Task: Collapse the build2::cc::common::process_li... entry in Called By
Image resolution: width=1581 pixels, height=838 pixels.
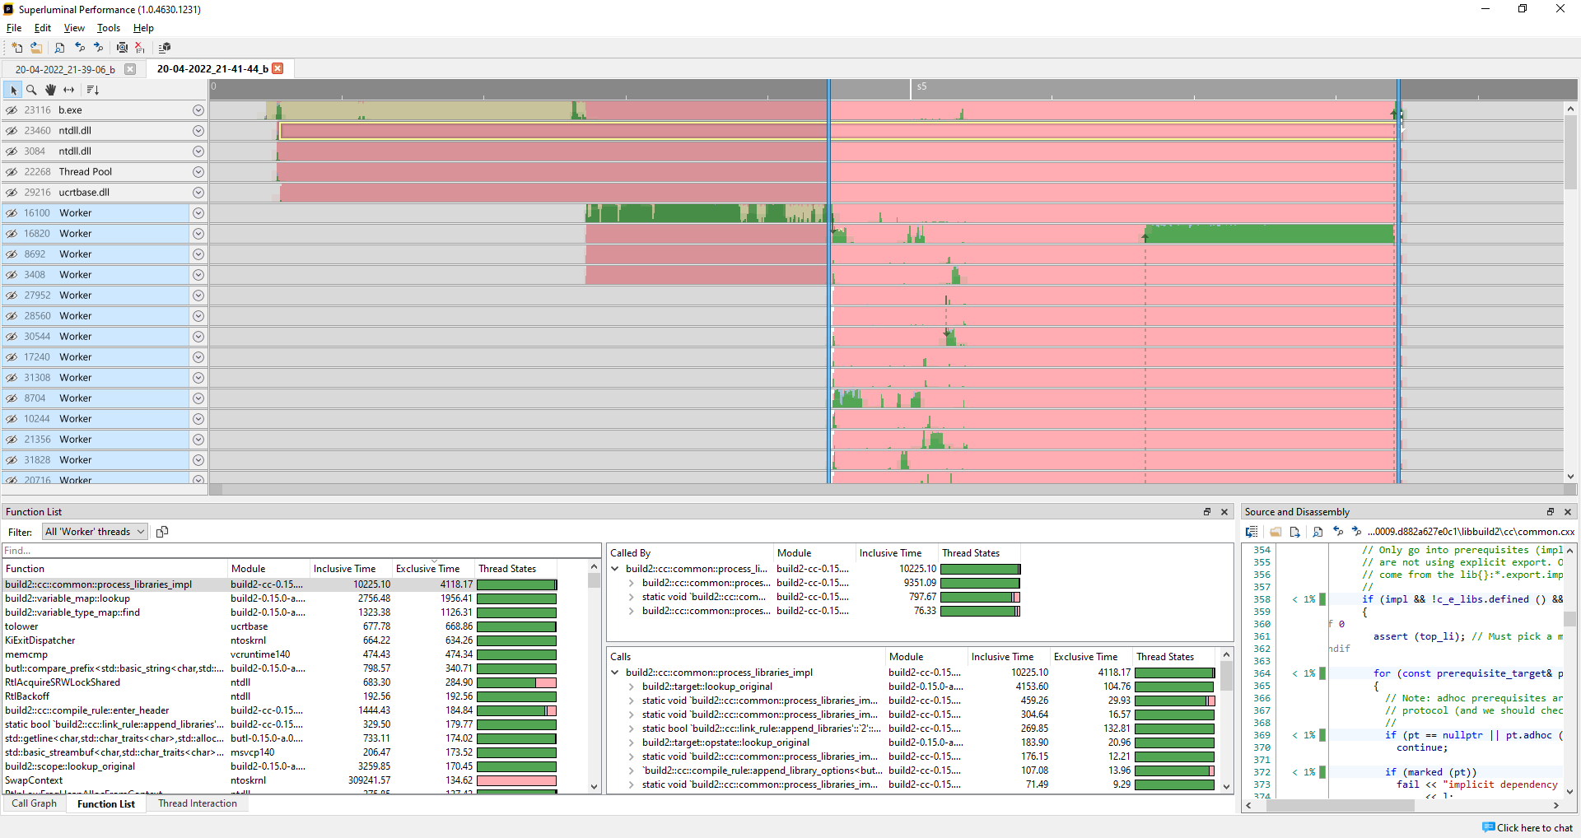Action: (615, 568)
